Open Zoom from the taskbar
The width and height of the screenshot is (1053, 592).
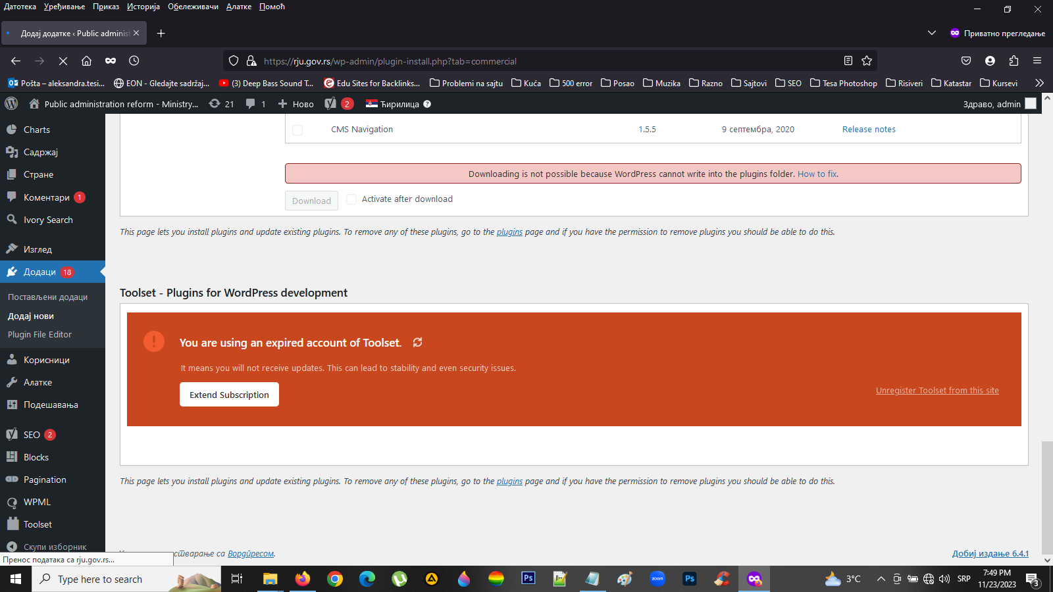657,579
